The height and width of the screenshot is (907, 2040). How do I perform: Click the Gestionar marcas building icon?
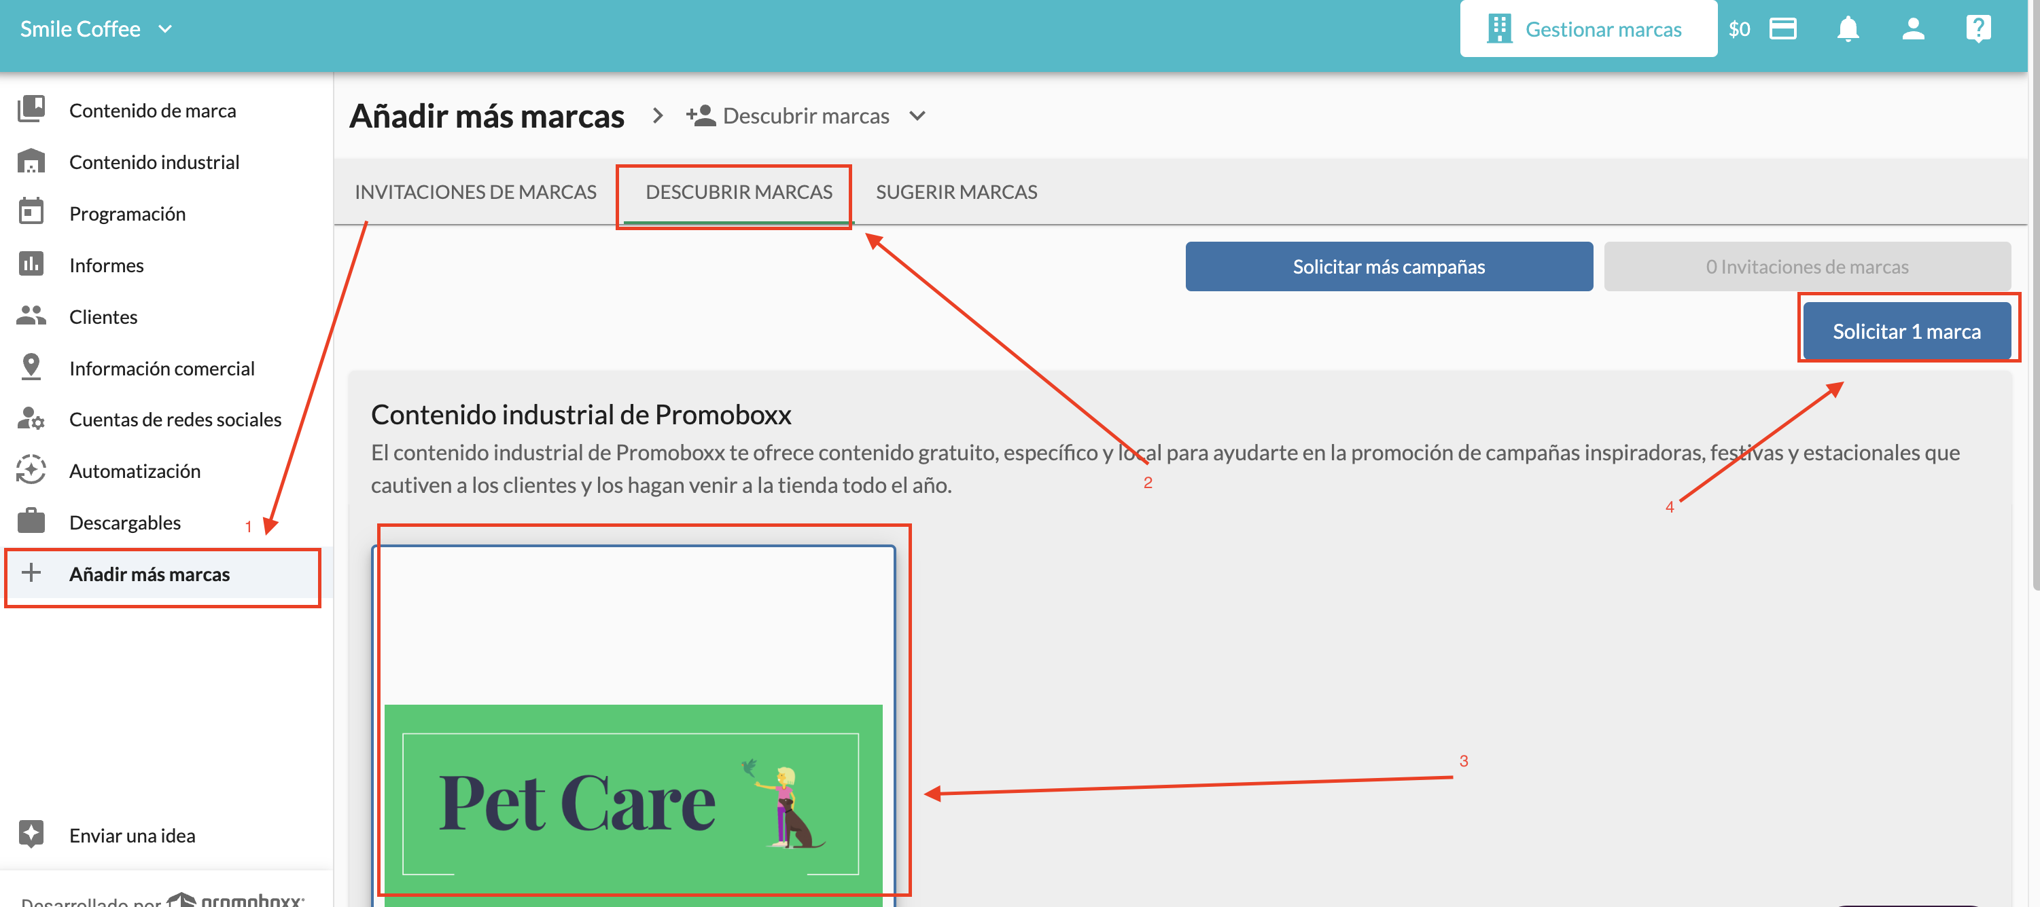pos(1498,29)
